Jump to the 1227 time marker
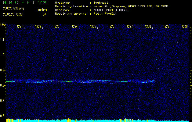Image resolution: width=192 pixels, height=122 pixels. pos(130,27)
